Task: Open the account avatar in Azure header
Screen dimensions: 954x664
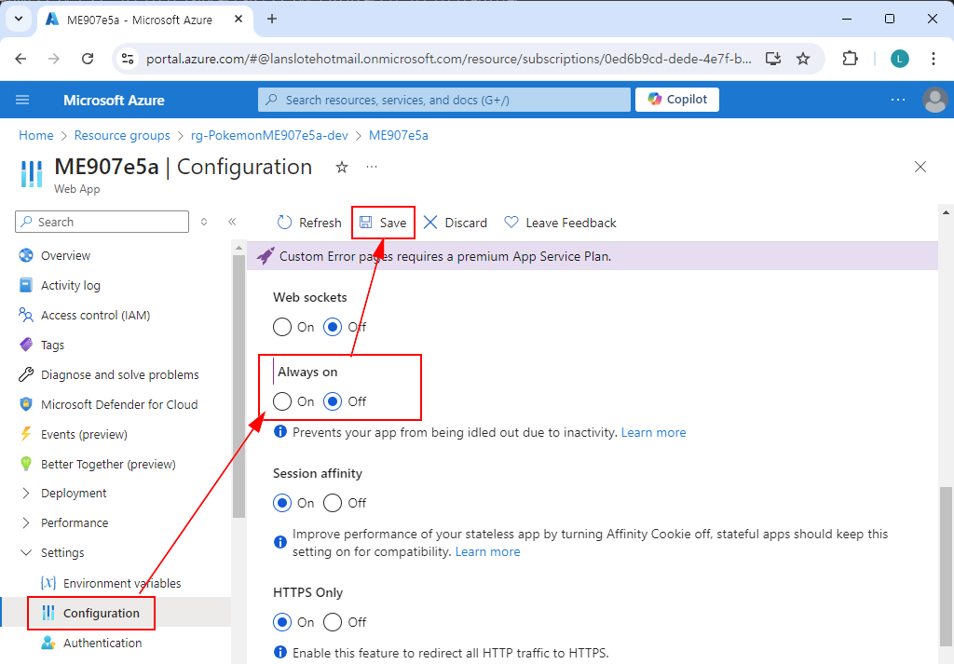Action: click(935, 100)
